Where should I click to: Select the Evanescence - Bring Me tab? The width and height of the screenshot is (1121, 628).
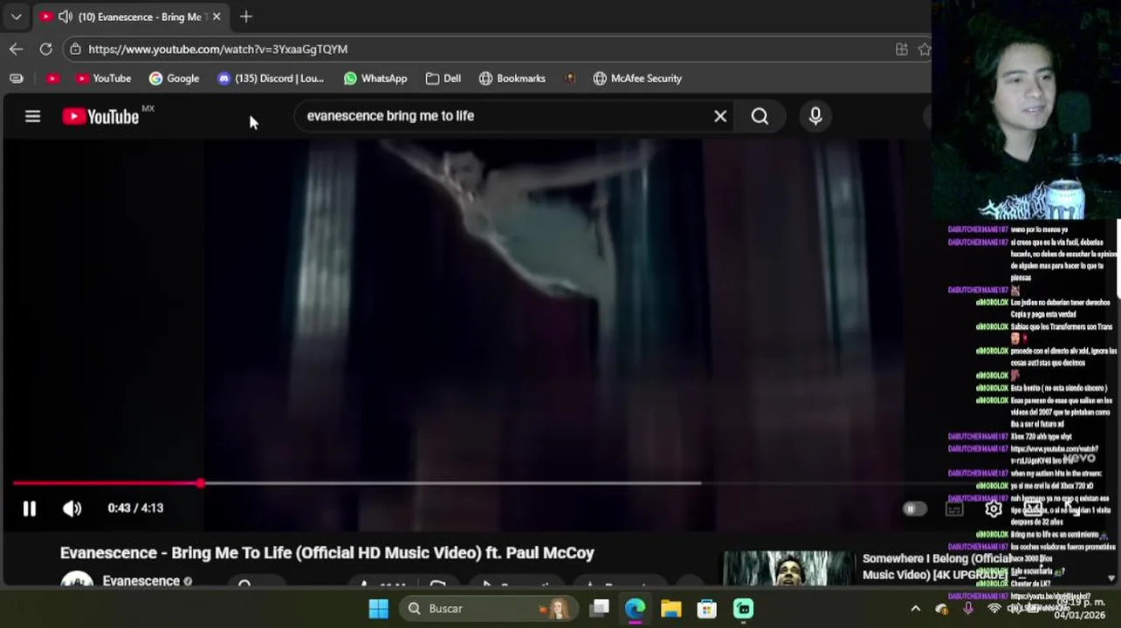[131, 17]
